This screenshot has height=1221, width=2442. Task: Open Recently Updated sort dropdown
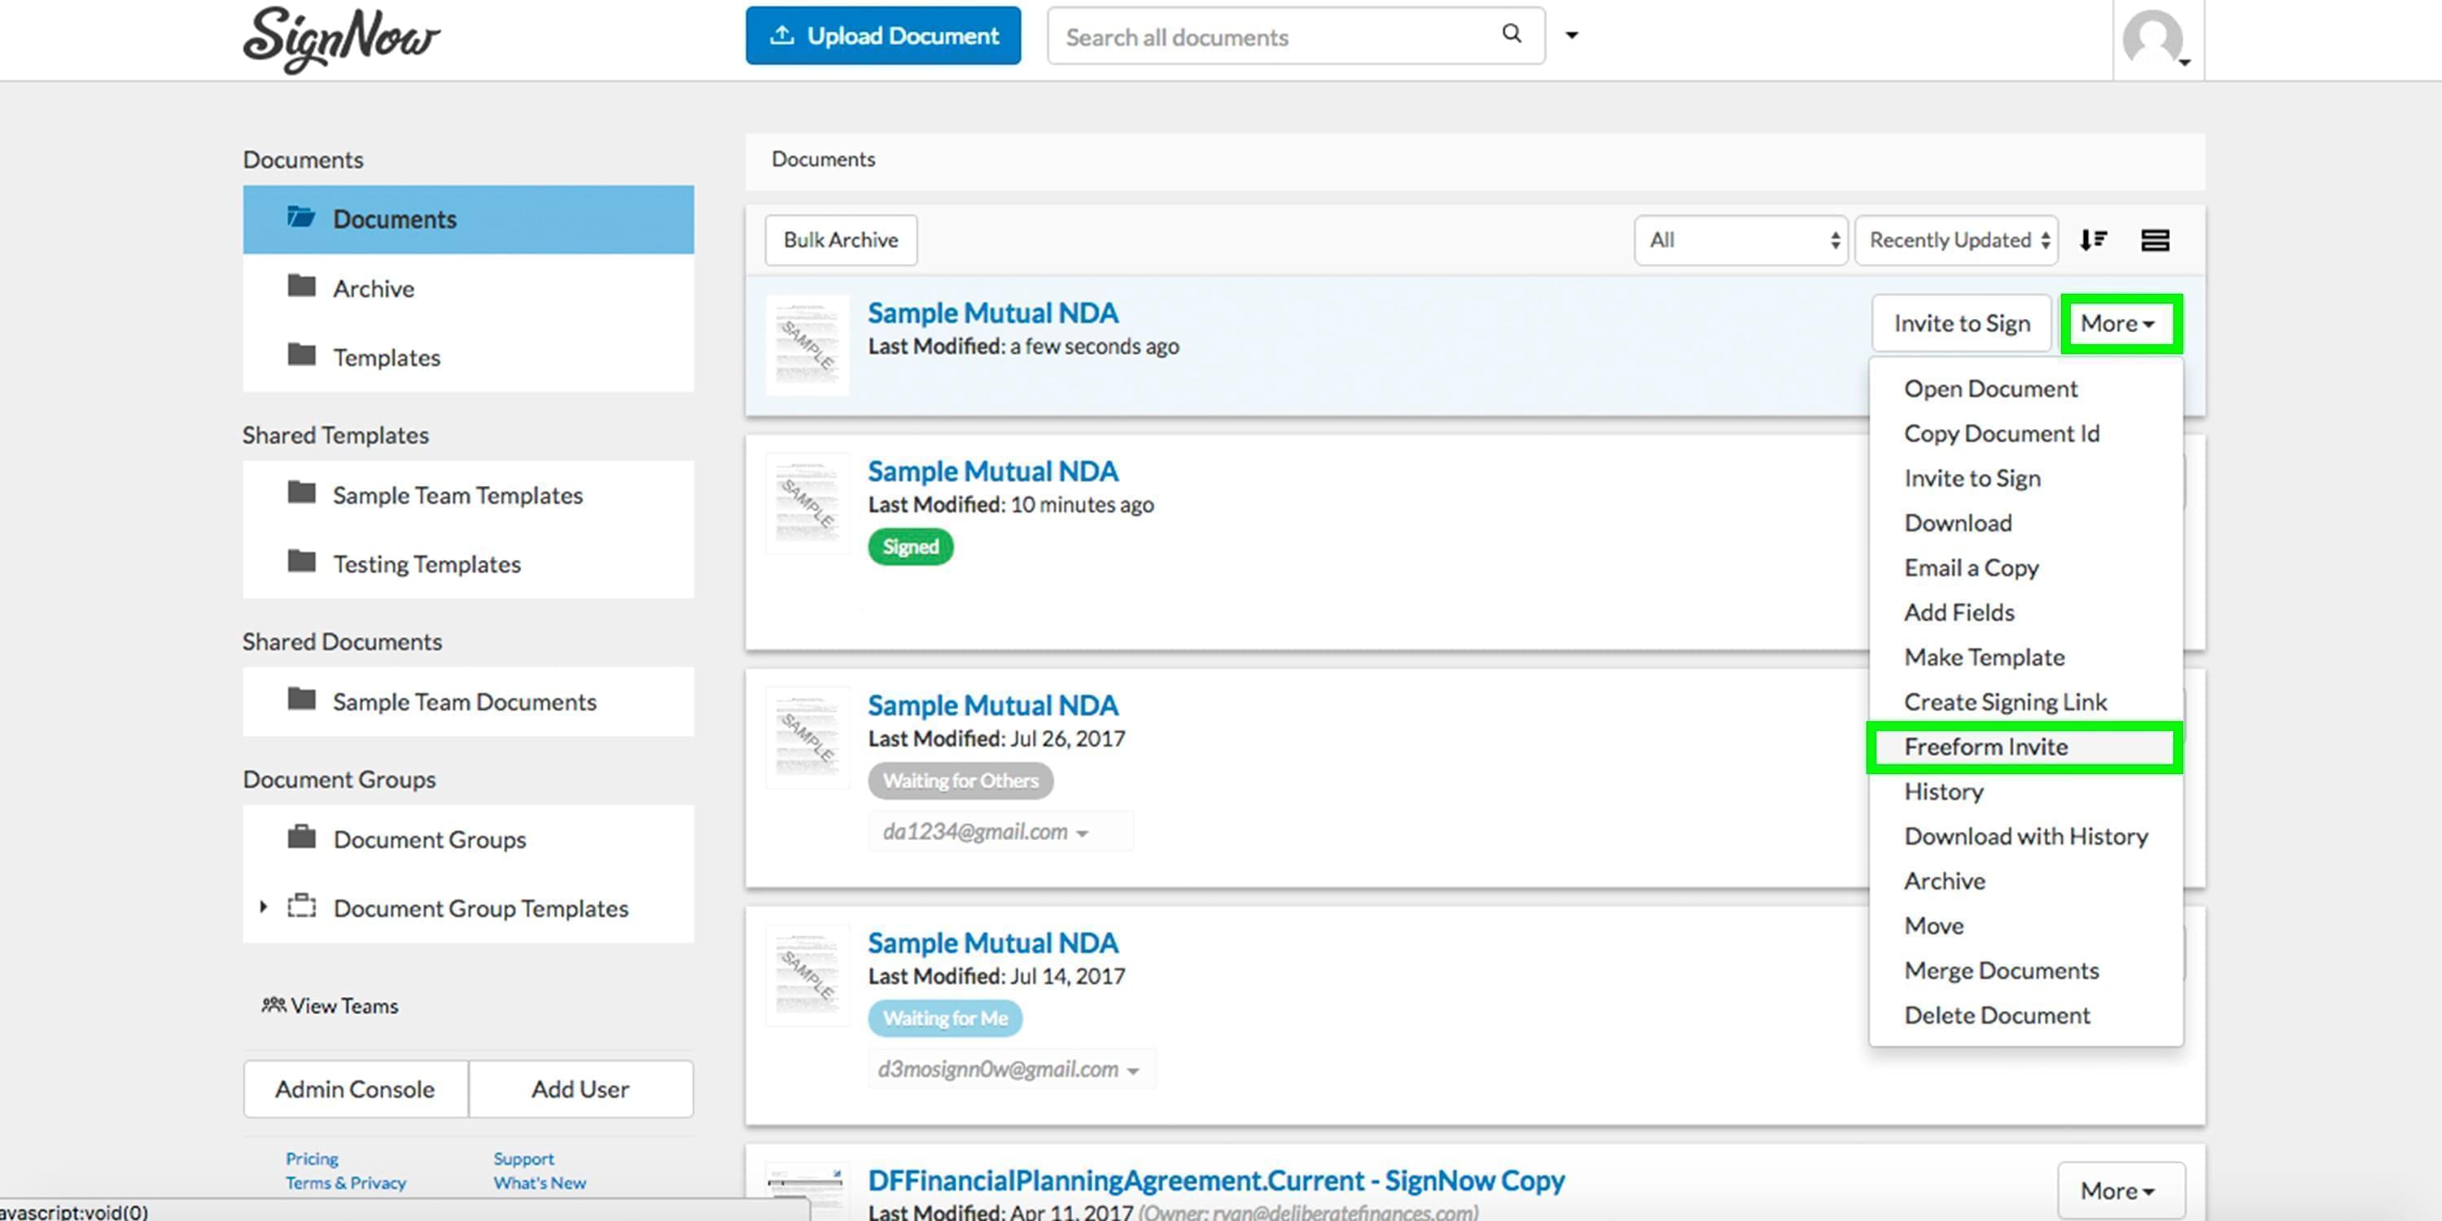tap(1956, 240)
